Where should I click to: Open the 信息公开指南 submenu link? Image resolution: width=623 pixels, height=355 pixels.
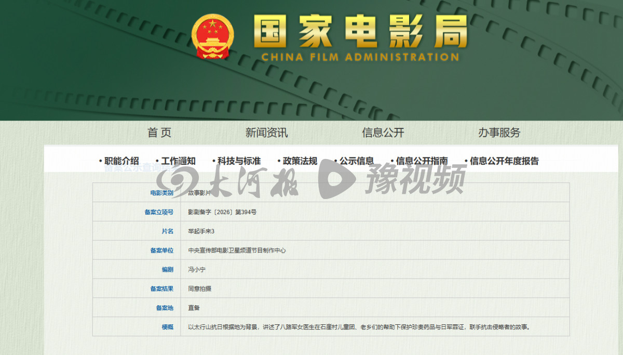pos(422,161)
